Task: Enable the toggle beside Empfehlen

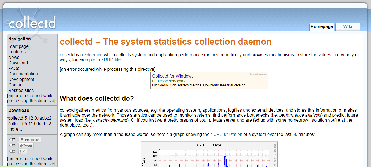Action: pyautogui.click(x=12, y=140)
